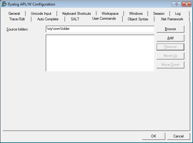Click the Move Up button
Image resolution: width=193 pixels, height=143 pixels.
(x=170, y=56)
